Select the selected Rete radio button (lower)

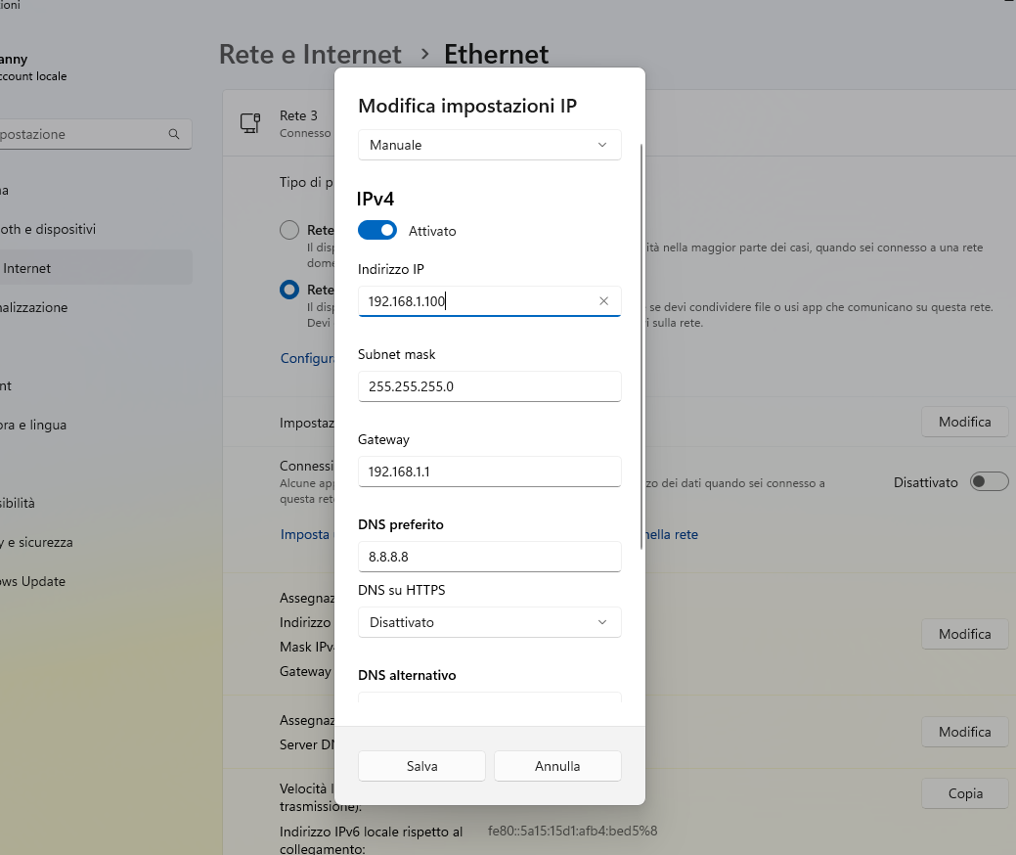click(289, 290)
